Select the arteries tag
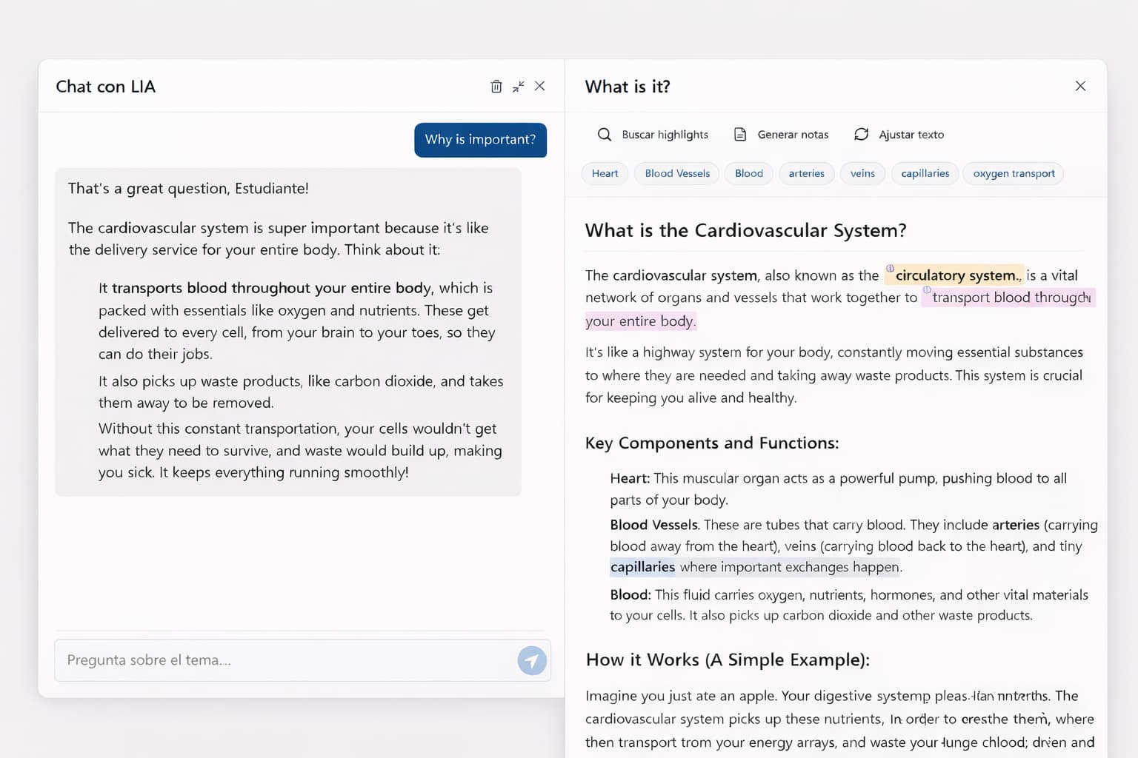Image resolution: width=1138 pixels, height=758 pixels. pyautogui.click(x=806, y=173)
